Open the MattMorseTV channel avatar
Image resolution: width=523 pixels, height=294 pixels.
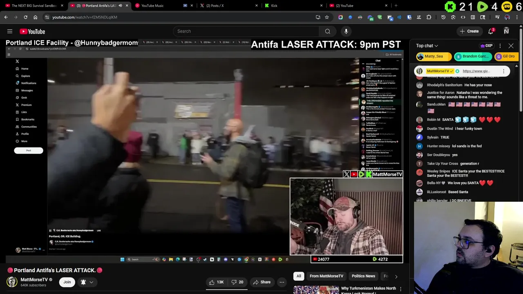(12, 282)
